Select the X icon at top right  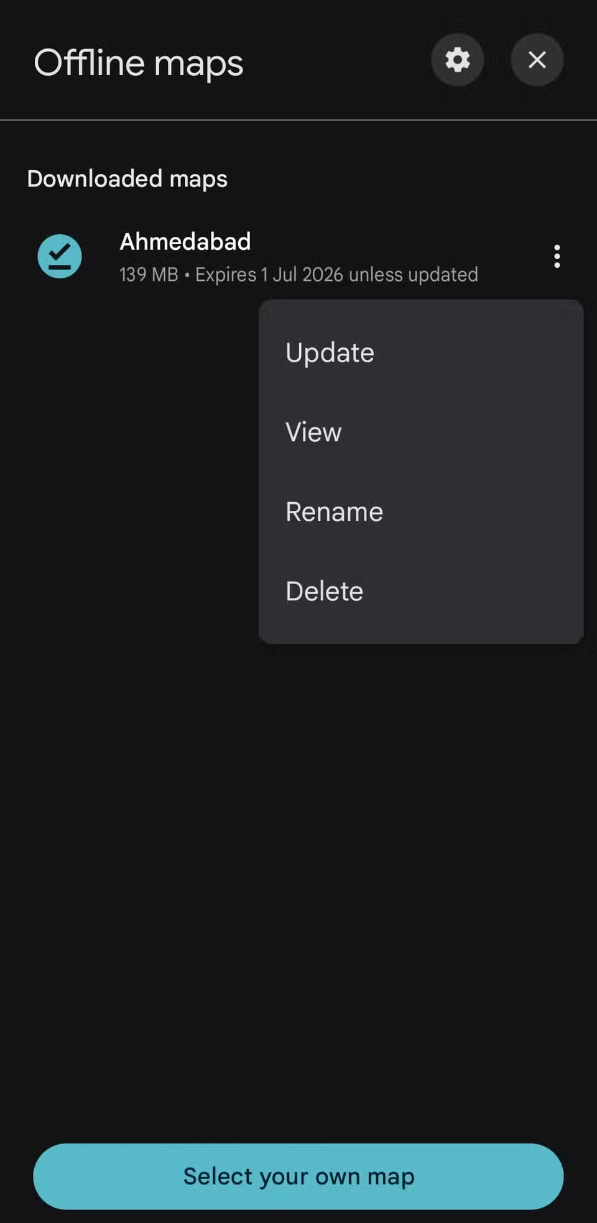pos(537,60)
